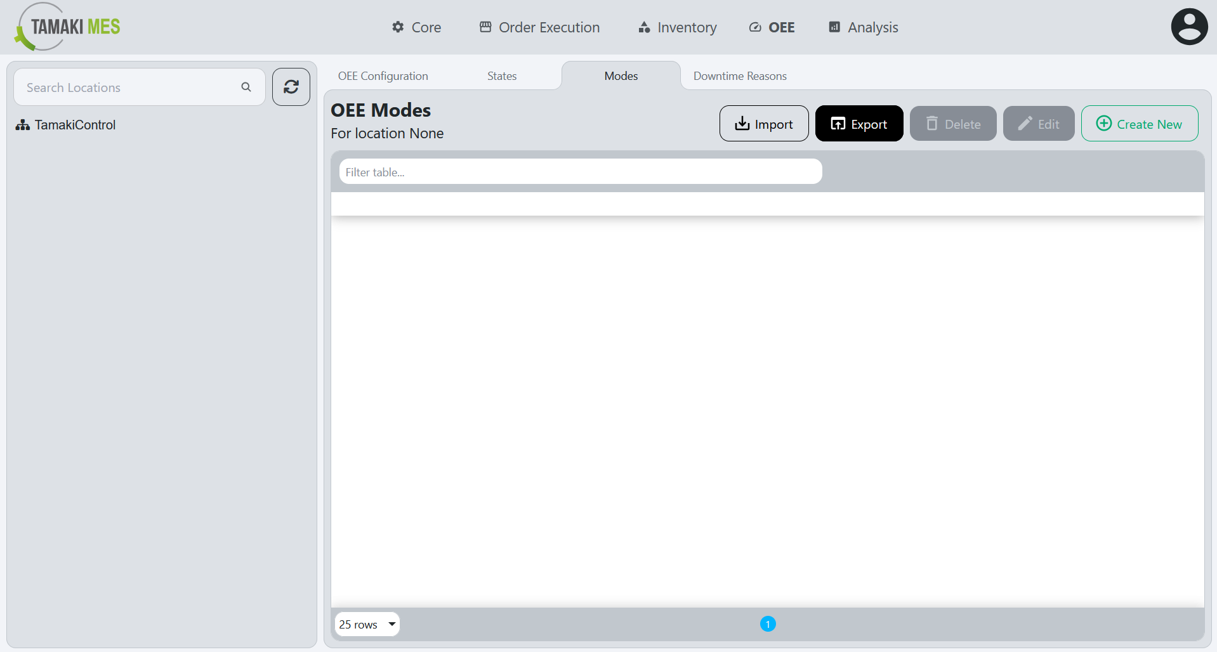Image resolution: width=1217 pixels, height=652 pixels.
Task: Select the trash icon on the Delete button
Action: click(932, 123)
